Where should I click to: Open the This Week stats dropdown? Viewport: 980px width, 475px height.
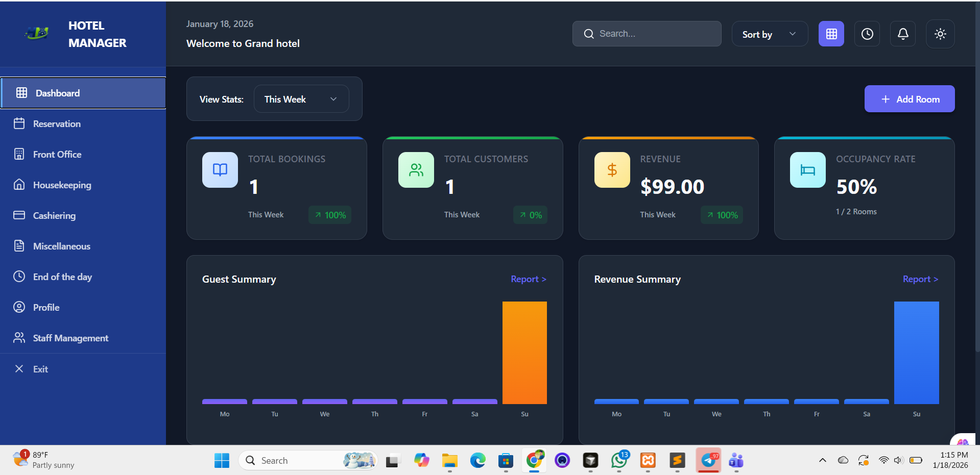(301, 99)
